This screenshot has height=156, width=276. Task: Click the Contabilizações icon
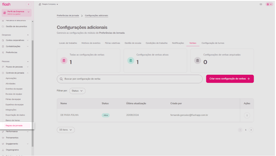click(3, 46)
